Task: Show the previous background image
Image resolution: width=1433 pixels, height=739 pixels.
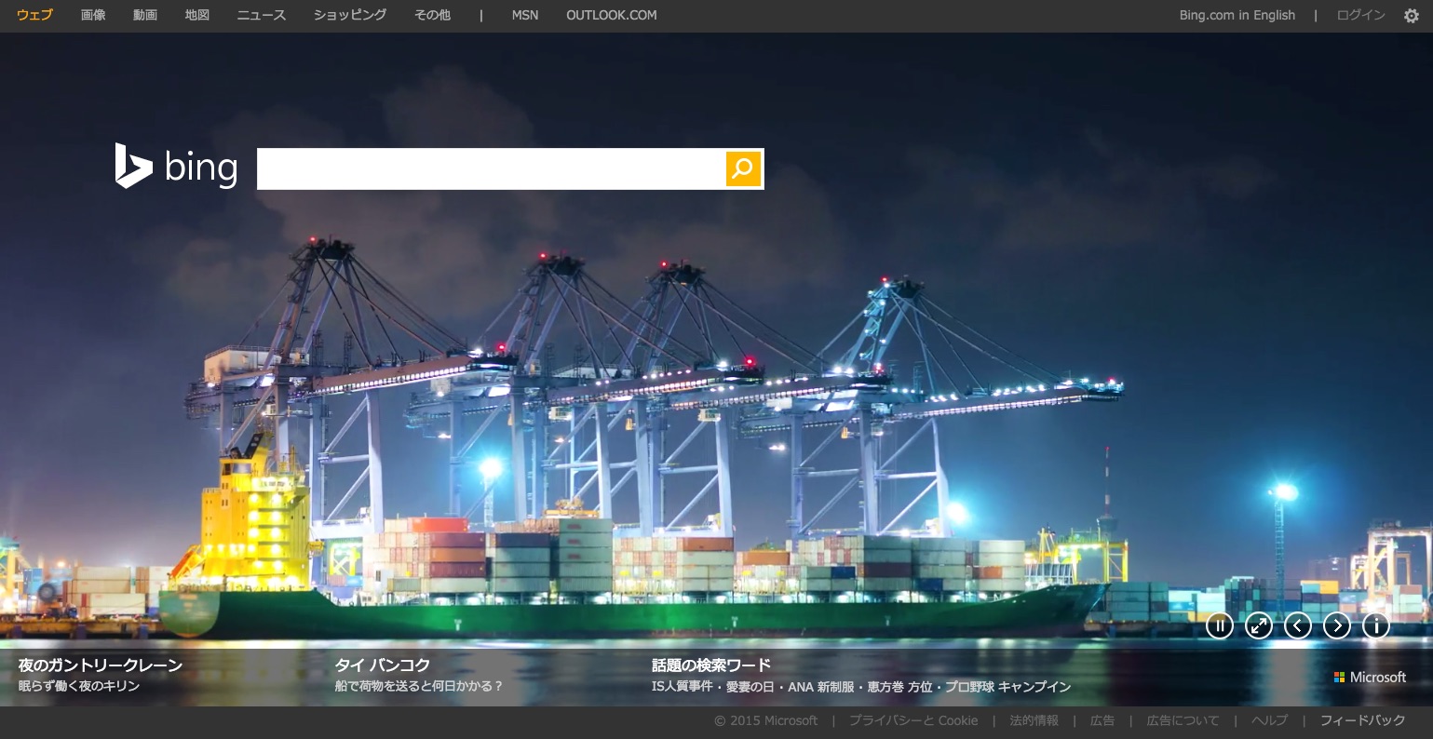Action: pos(1297,625)
